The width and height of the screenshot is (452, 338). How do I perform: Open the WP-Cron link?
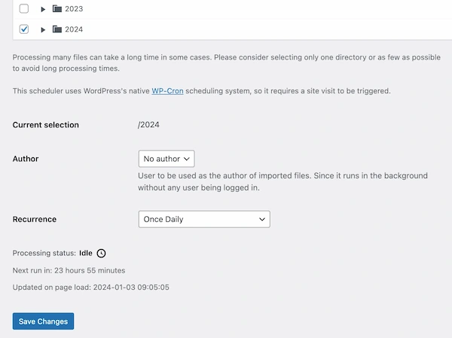[167, 91]
